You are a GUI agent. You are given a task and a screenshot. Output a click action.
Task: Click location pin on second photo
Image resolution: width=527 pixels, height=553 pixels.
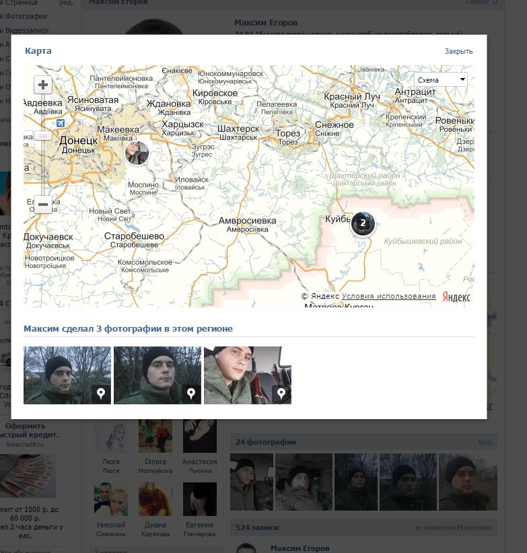(x=191, y=394)
